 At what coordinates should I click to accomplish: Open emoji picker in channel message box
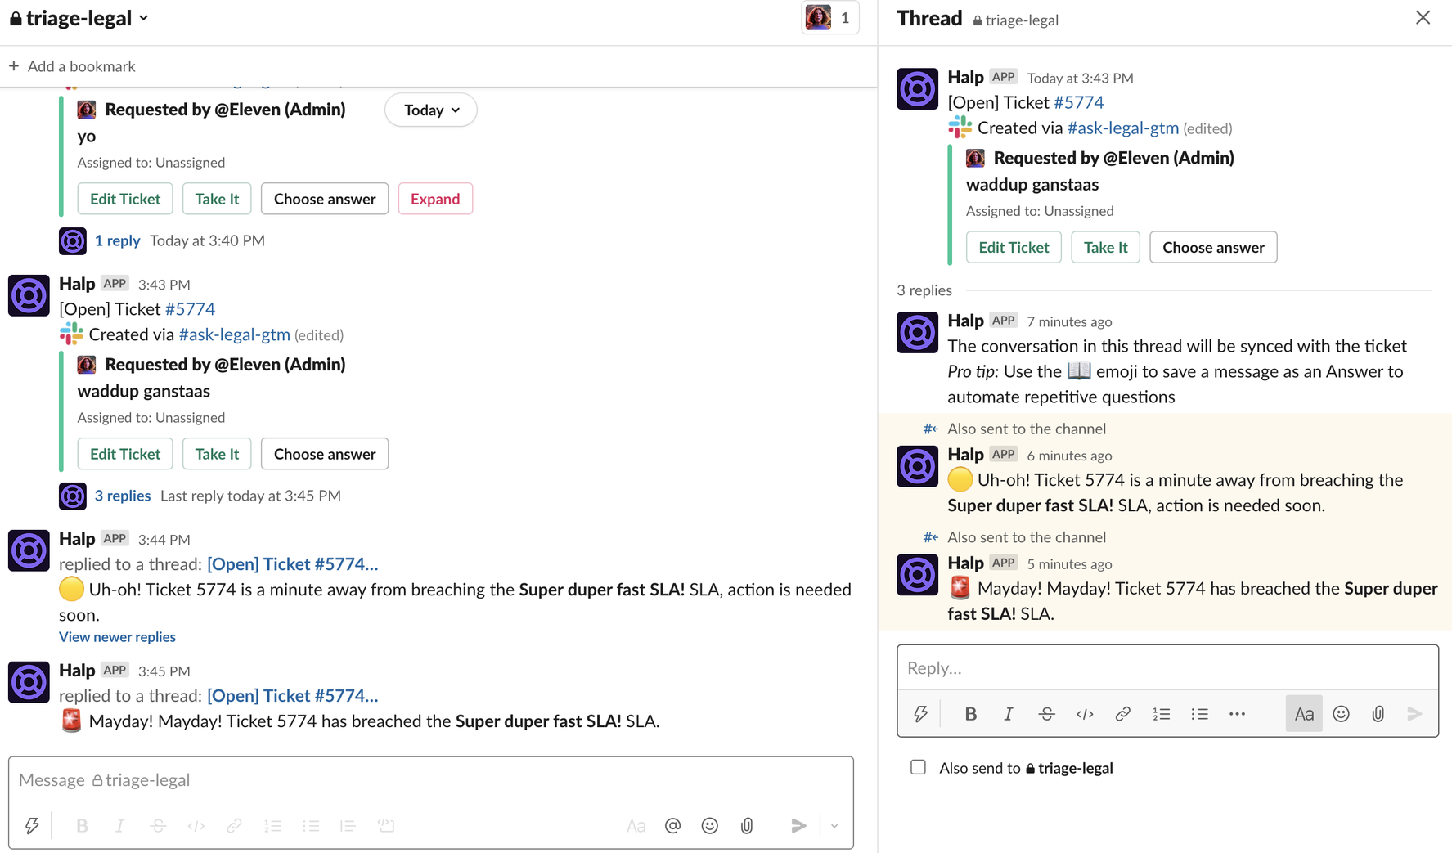[709, 826]
